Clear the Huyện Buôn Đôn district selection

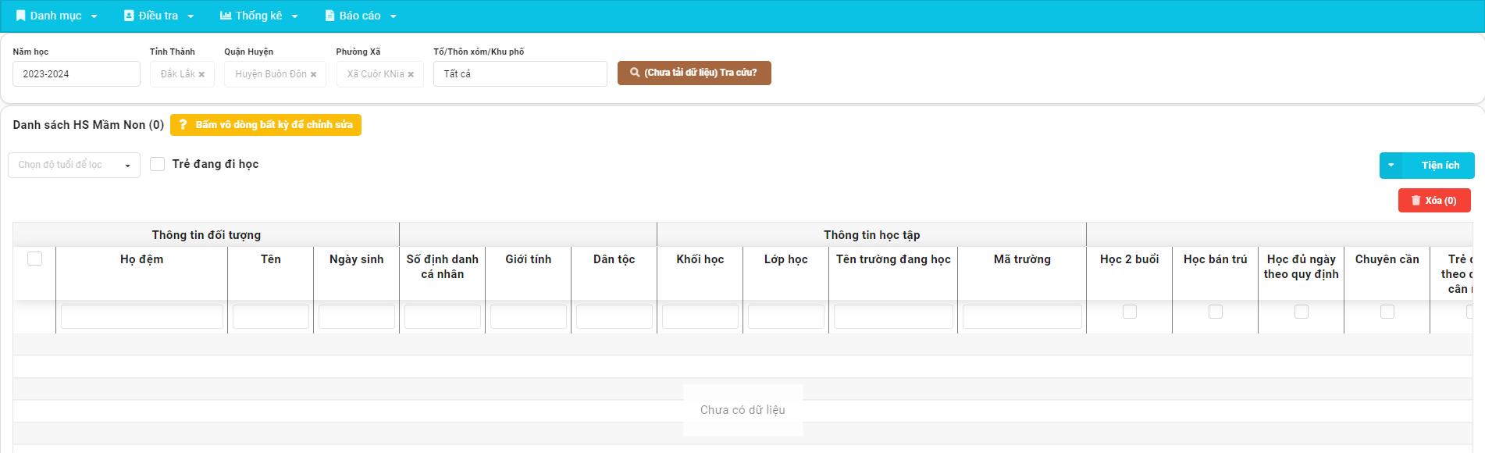point(313,75)
